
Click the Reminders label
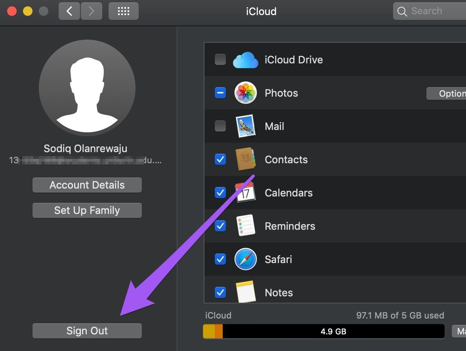(x=290, y=226)
